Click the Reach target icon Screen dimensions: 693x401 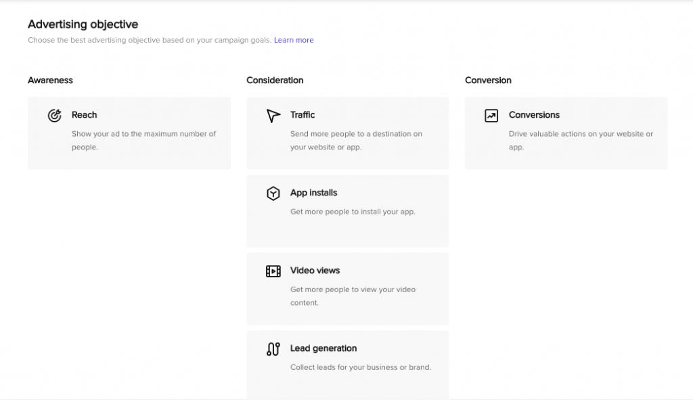pos(54,115)
